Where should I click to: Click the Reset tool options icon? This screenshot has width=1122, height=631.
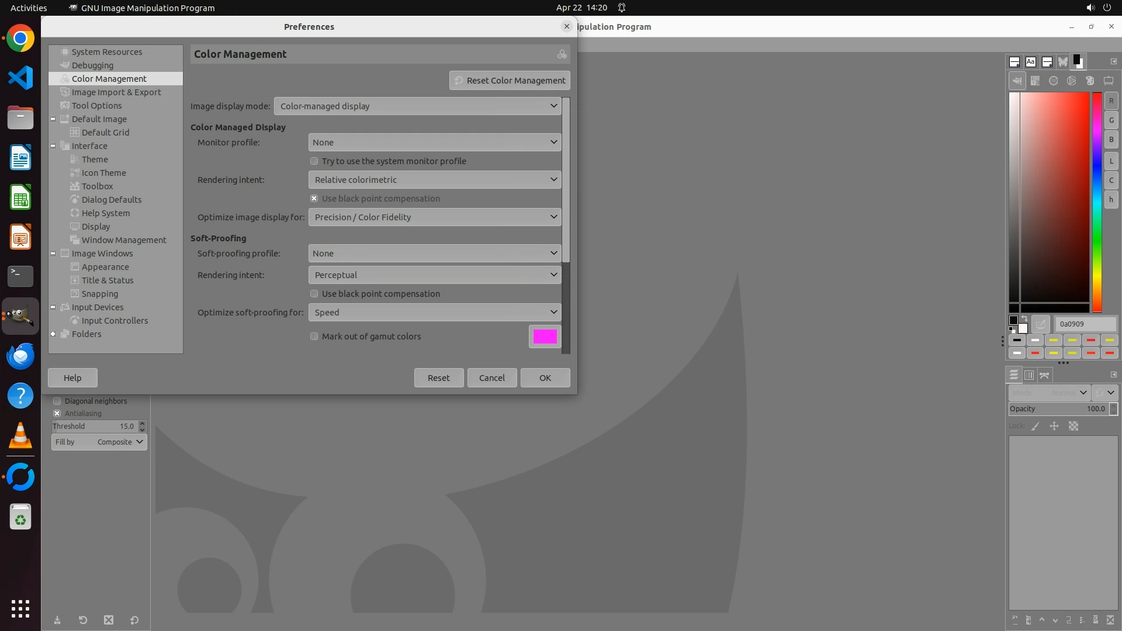coord(134,620)
